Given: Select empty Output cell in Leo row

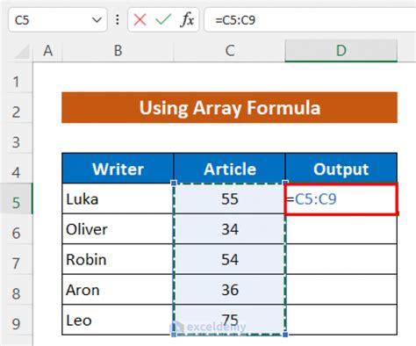Looking at the screenshot, I should (x=341, y=320).
